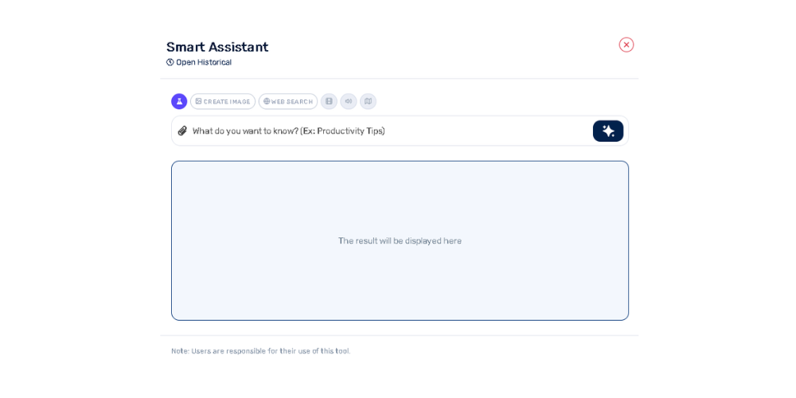Select the purple flask mode icon
This screenshot has height=398, width=796.
point(179,101)
